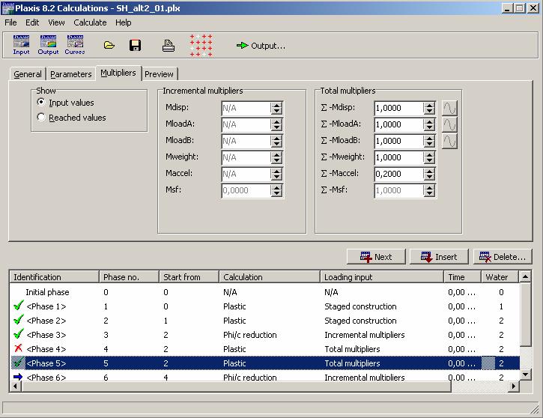Launch the Output program icon
This screenshot has height=418, width=543.
(x=48, y=45)
